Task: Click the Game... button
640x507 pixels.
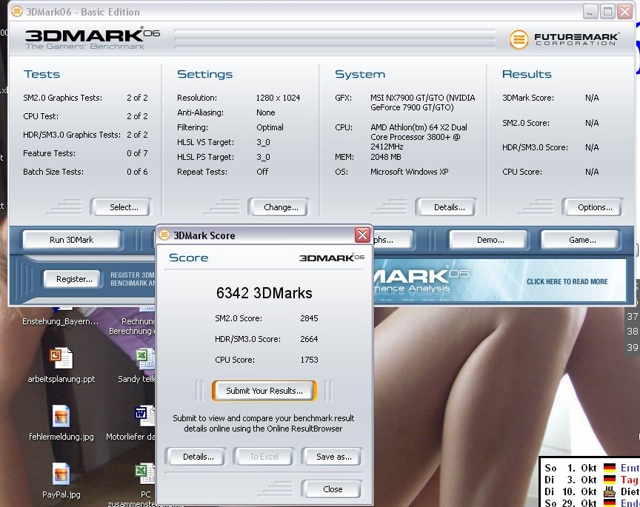Action: (579, 239)
